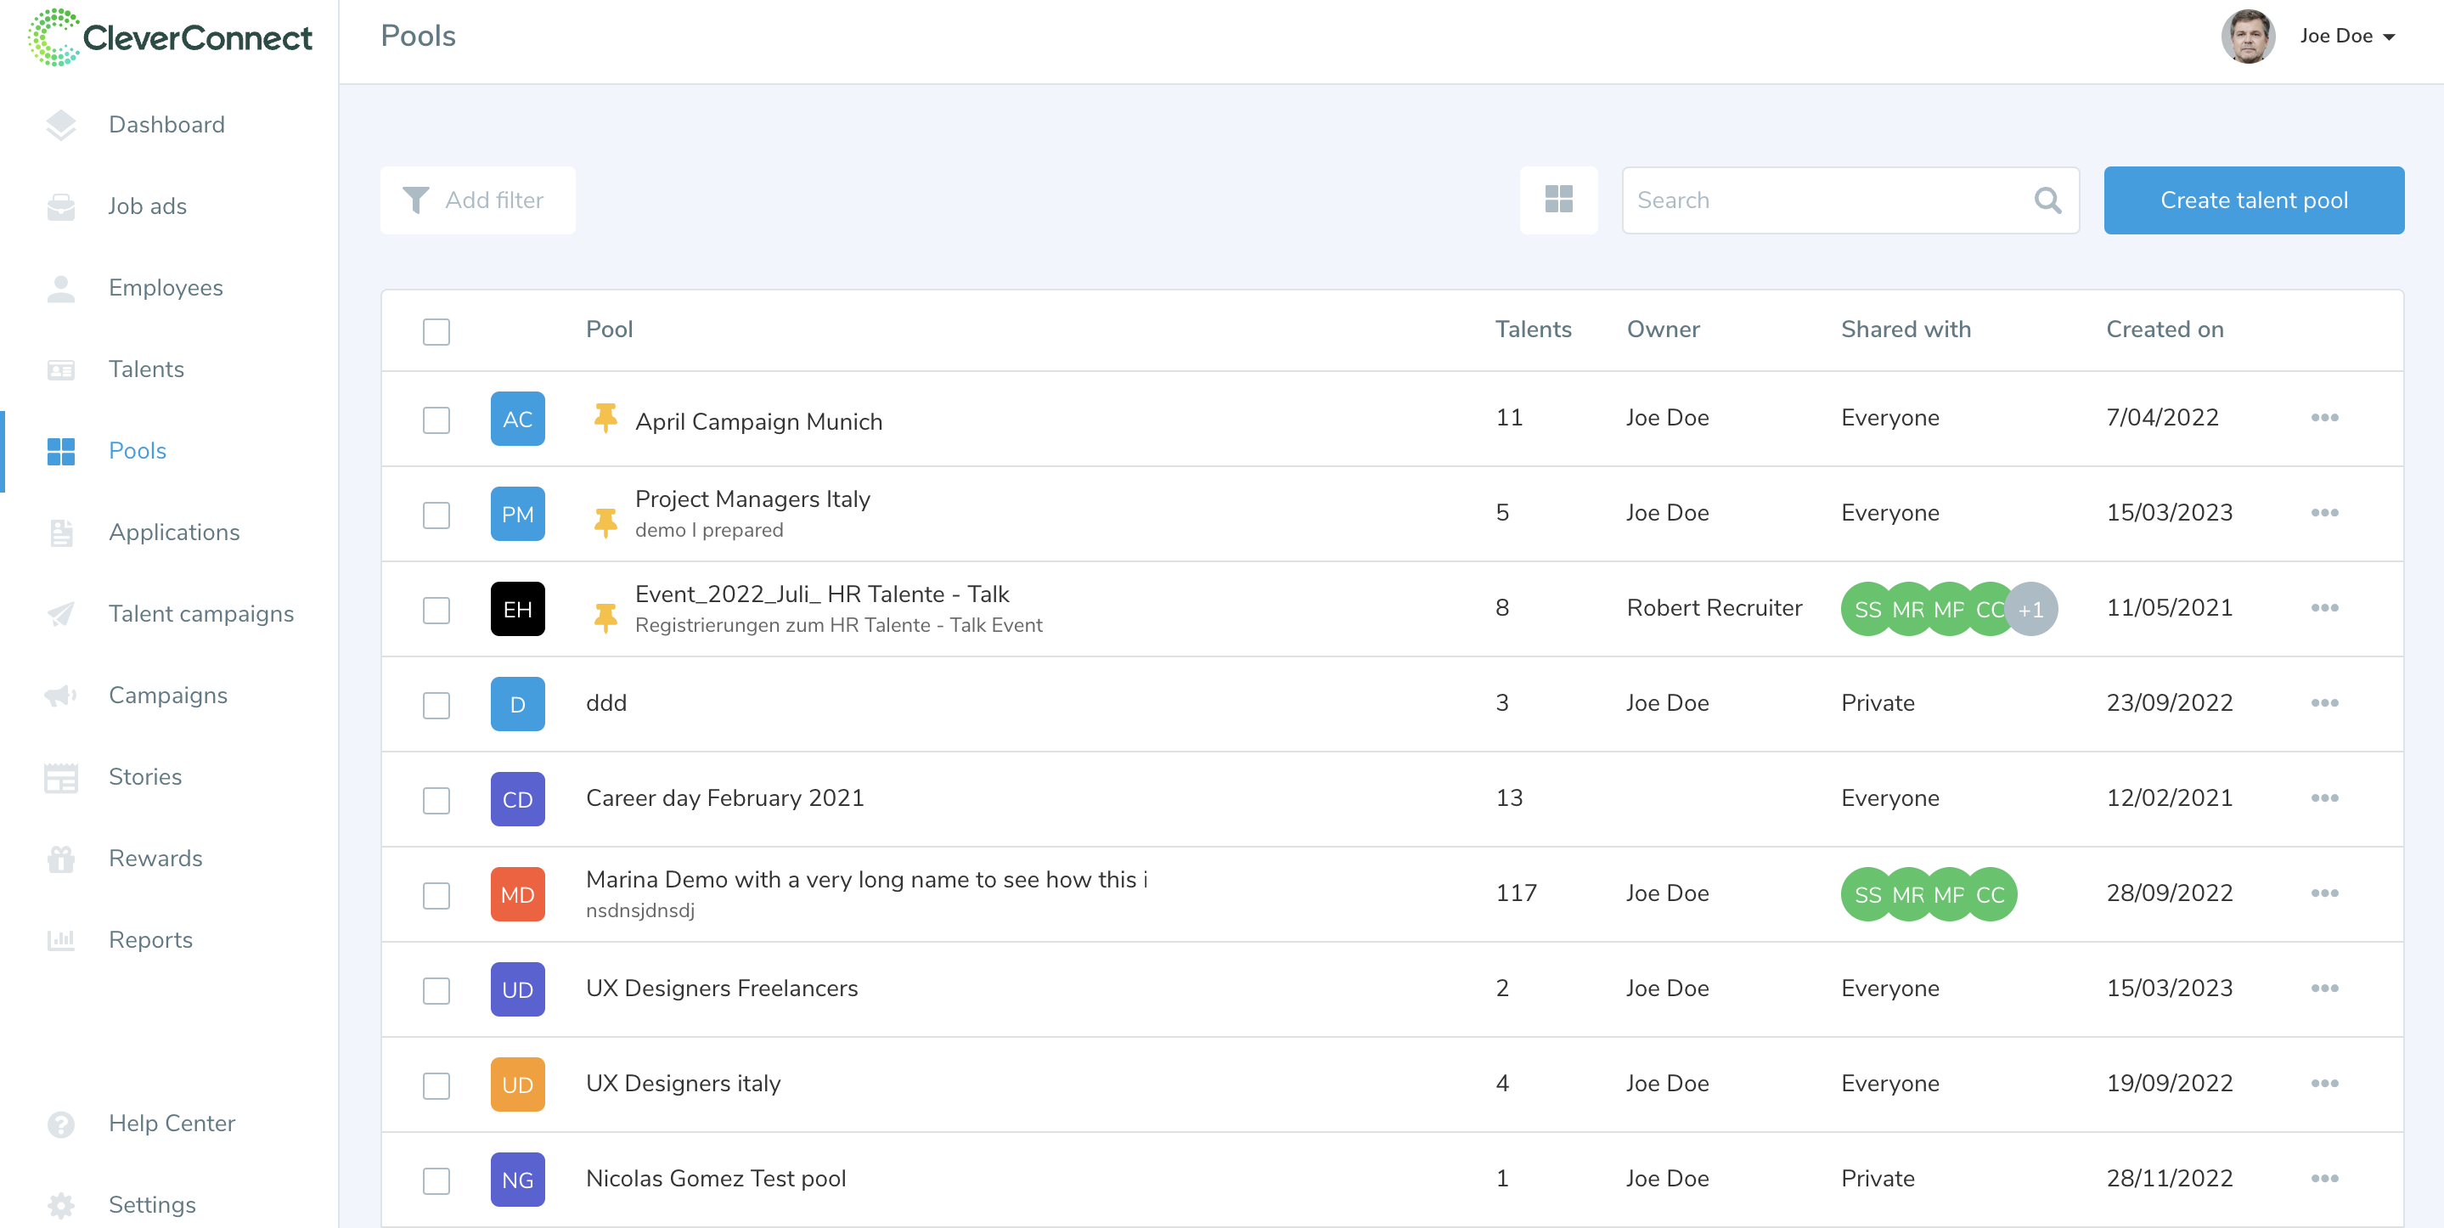2444x1228 pixels.
Task: Open the Rewards gift icon in the sidebar
Action: [61, 858]
